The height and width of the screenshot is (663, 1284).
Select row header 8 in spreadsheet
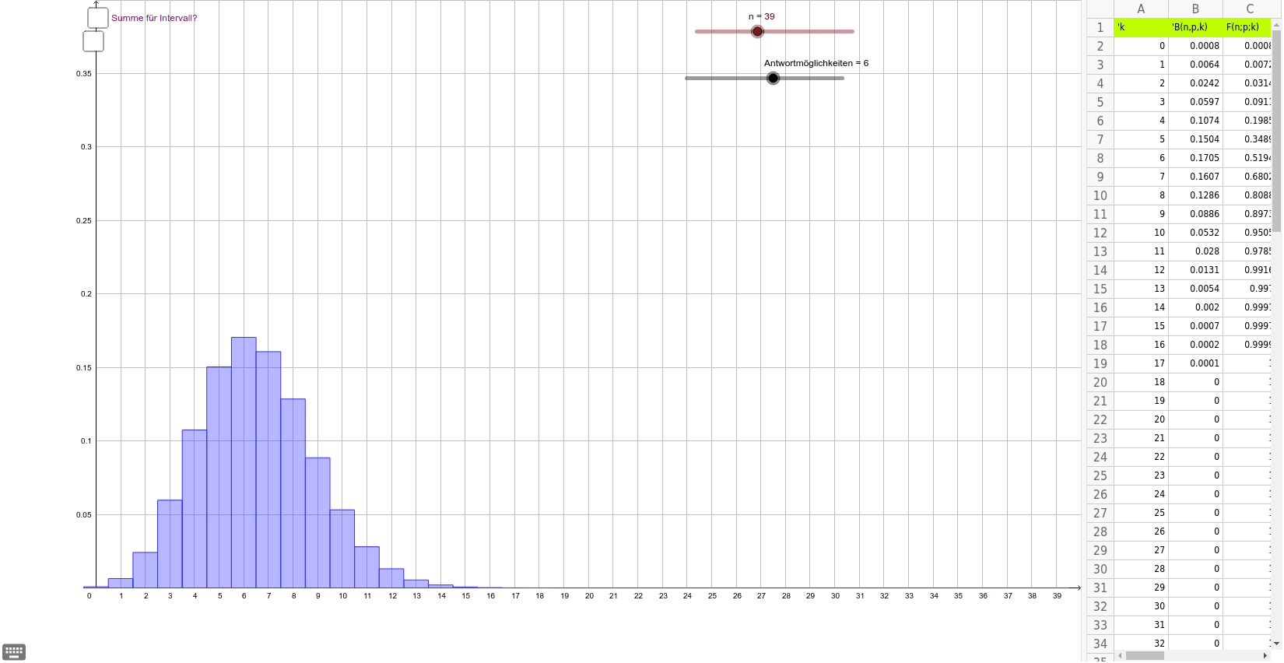pos(1100,158)
